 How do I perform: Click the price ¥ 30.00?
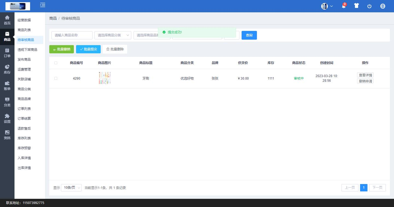pyautogui.click(x=243, y=78)
